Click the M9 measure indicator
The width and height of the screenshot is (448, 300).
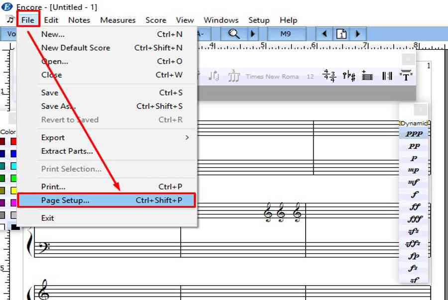click(285, 34)
